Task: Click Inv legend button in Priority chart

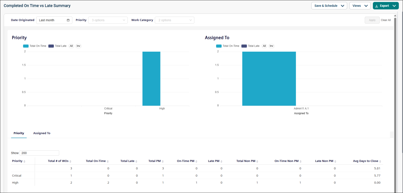Action: click(x=78, y=46)
